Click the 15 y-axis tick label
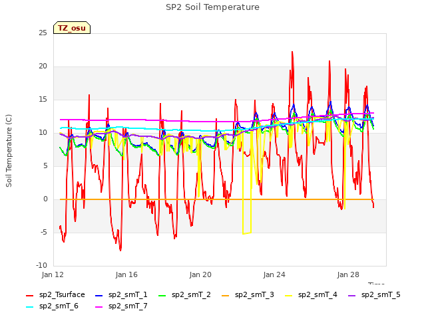This screenshot has width=426, height=319. [x=43, y=100]
